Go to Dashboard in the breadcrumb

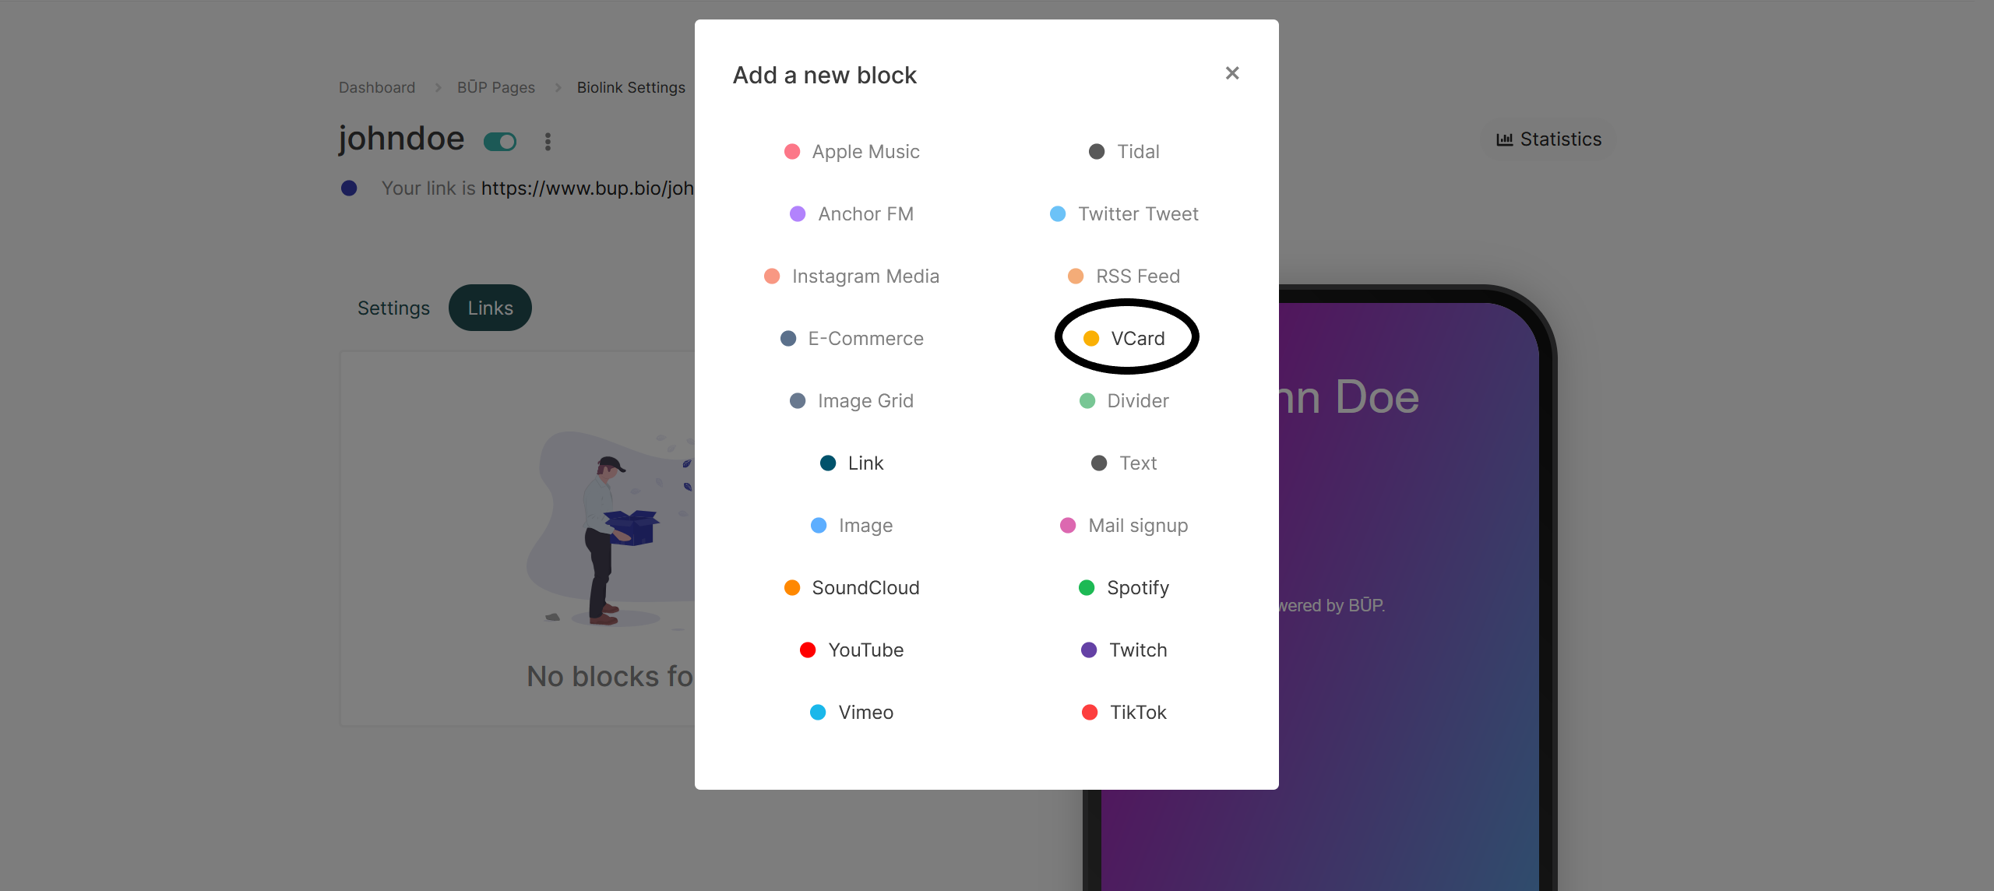[377, 87]
